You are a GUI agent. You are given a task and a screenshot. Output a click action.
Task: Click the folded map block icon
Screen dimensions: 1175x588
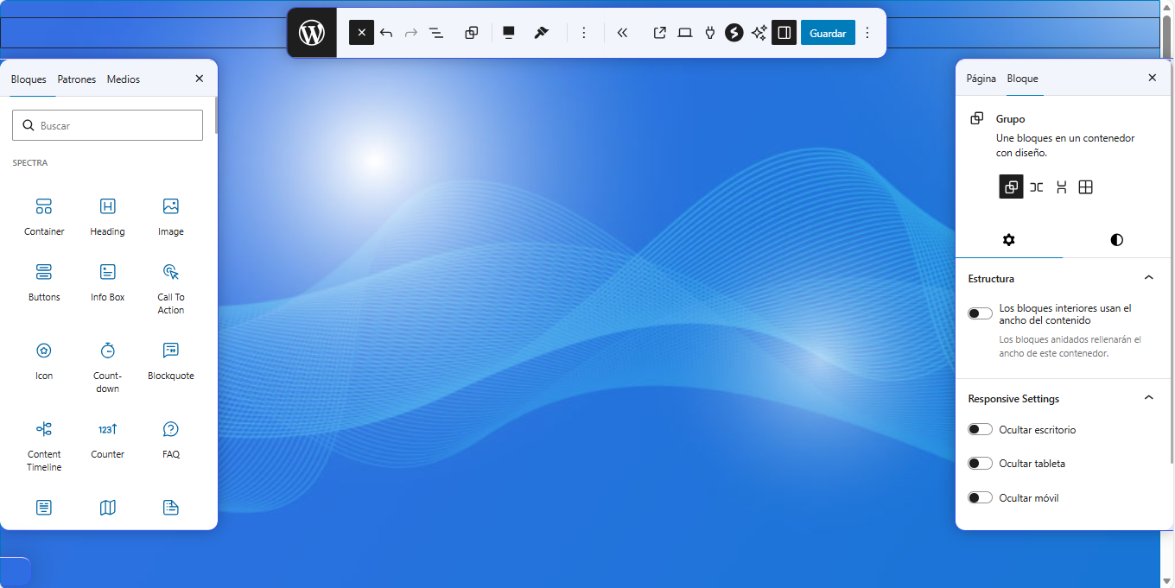click(107, 508)
